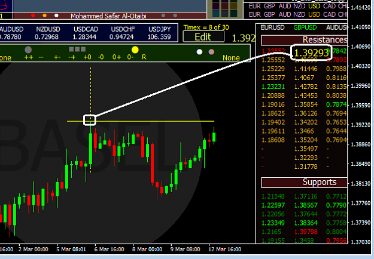Click the Timex = 8 of 30 text
This screenshot has width=374, height=259.
click(x=206, y=27)
